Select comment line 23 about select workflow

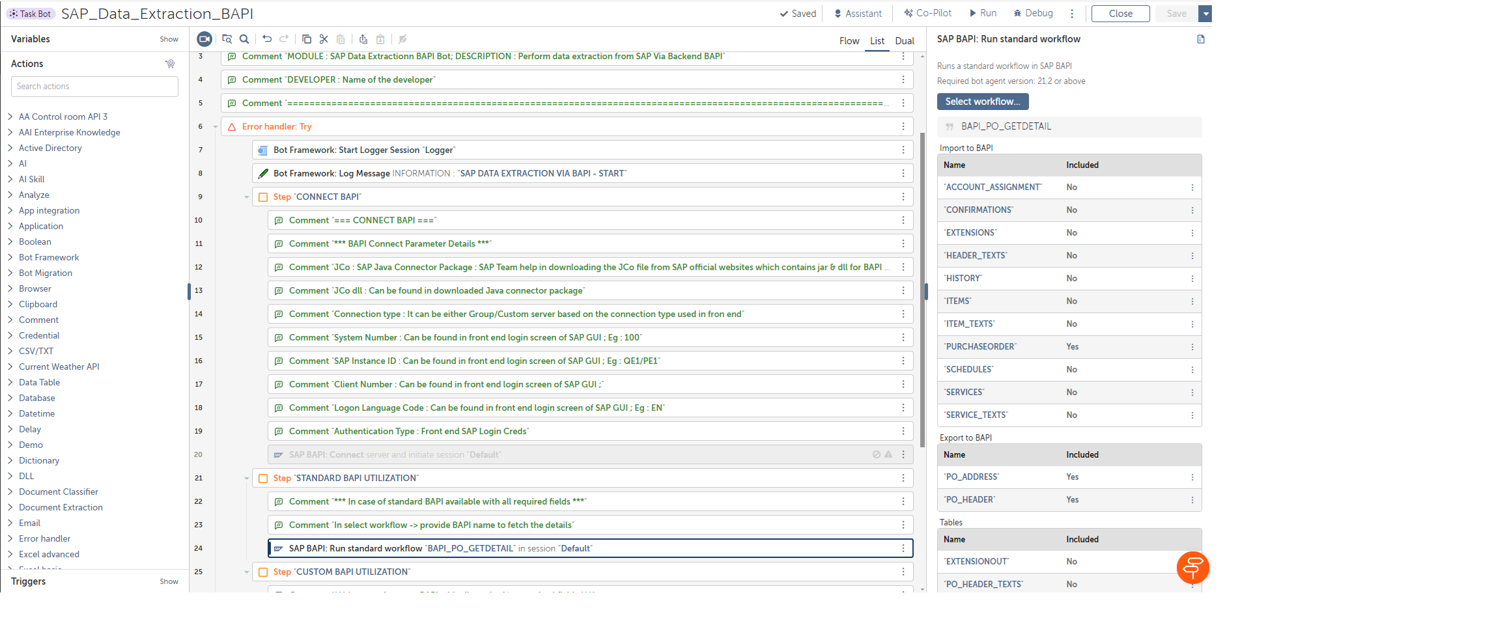(590, 525)
